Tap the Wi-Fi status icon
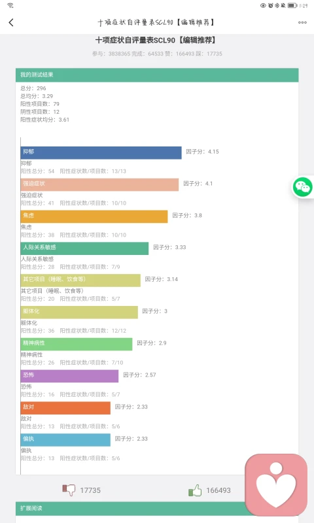The height and width of the screenshot is (523, 314). [x=10, y=5]
